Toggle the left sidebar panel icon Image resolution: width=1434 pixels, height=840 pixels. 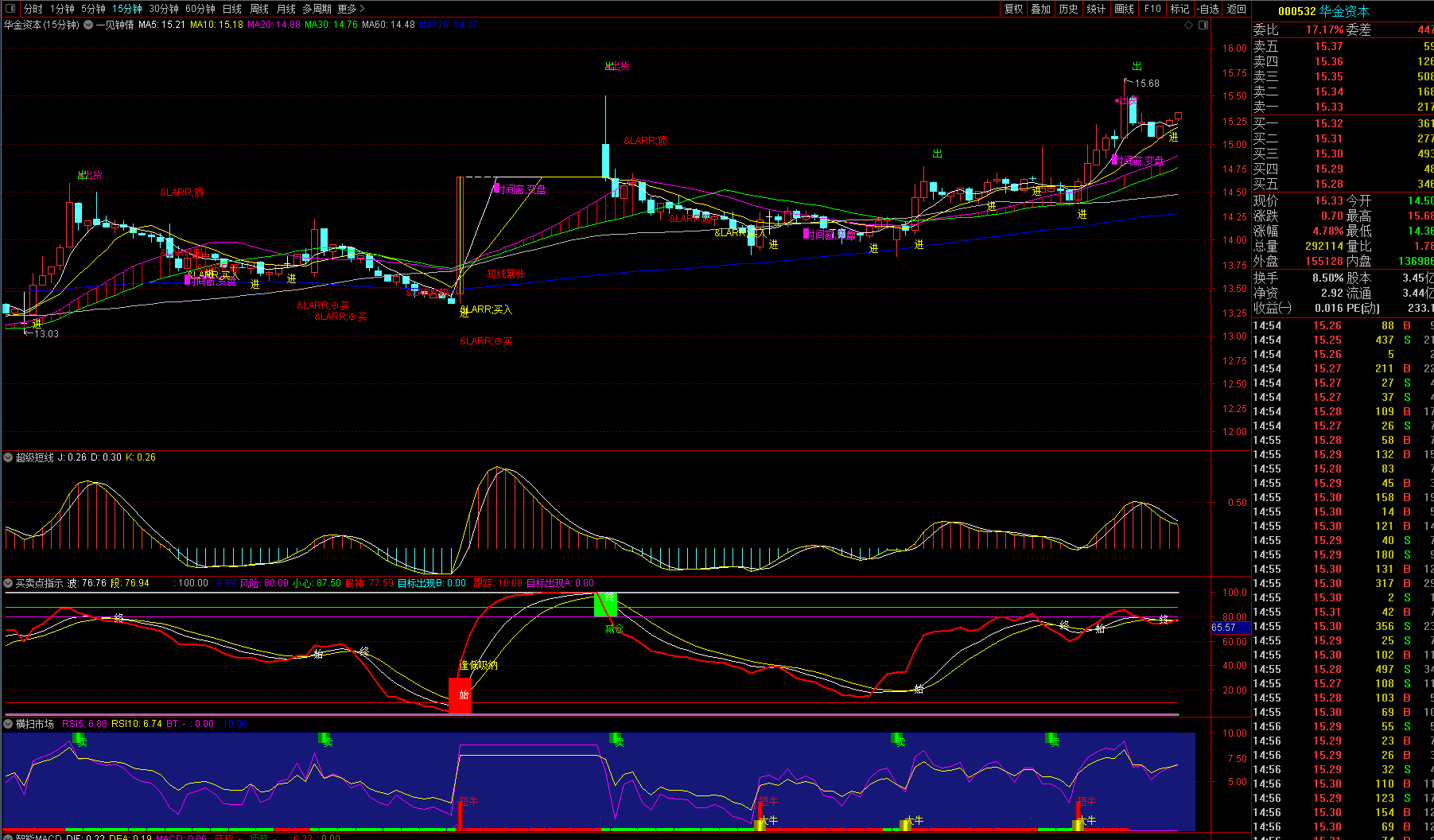click(x=10, y=9)
